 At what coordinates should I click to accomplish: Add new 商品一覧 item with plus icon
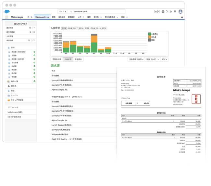tap(34, 82)
